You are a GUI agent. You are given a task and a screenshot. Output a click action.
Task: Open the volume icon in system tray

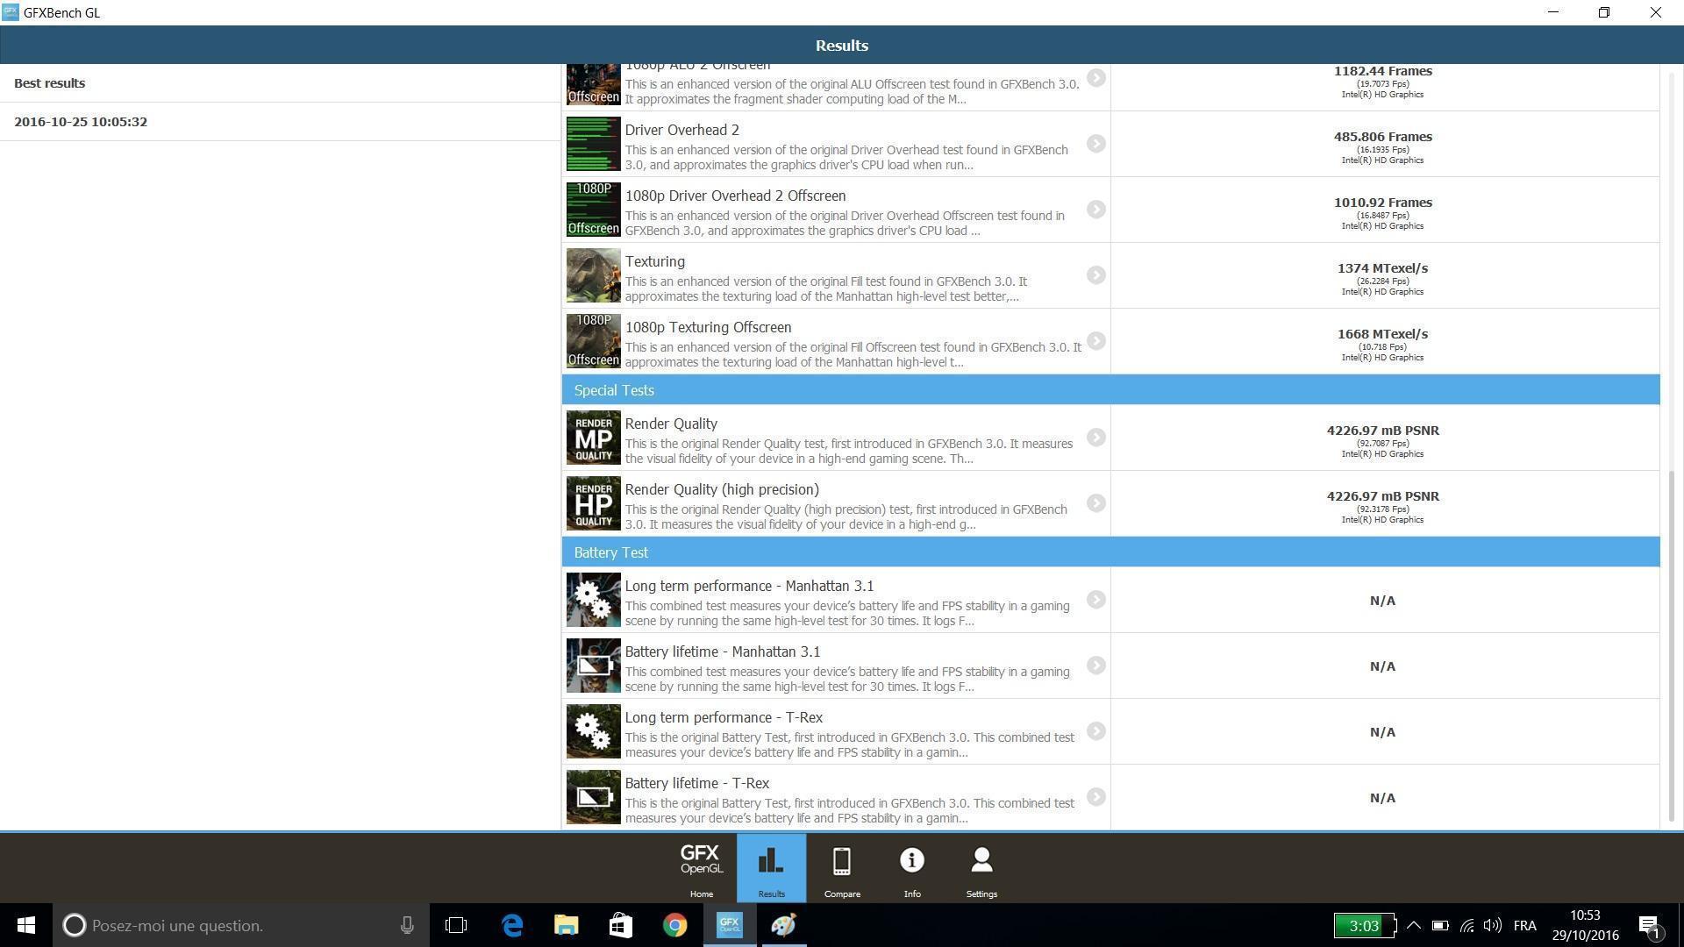coord(1491,925)
